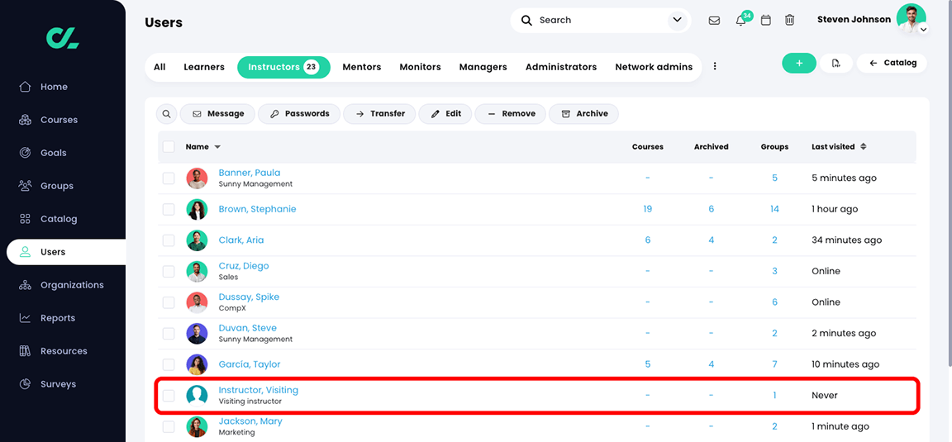Click the magnifier icon in the search bar

pos(527,20)
